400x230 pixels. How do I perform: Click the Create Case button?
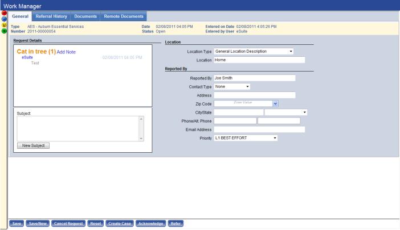pyautogui.click(x=119, y=223)
